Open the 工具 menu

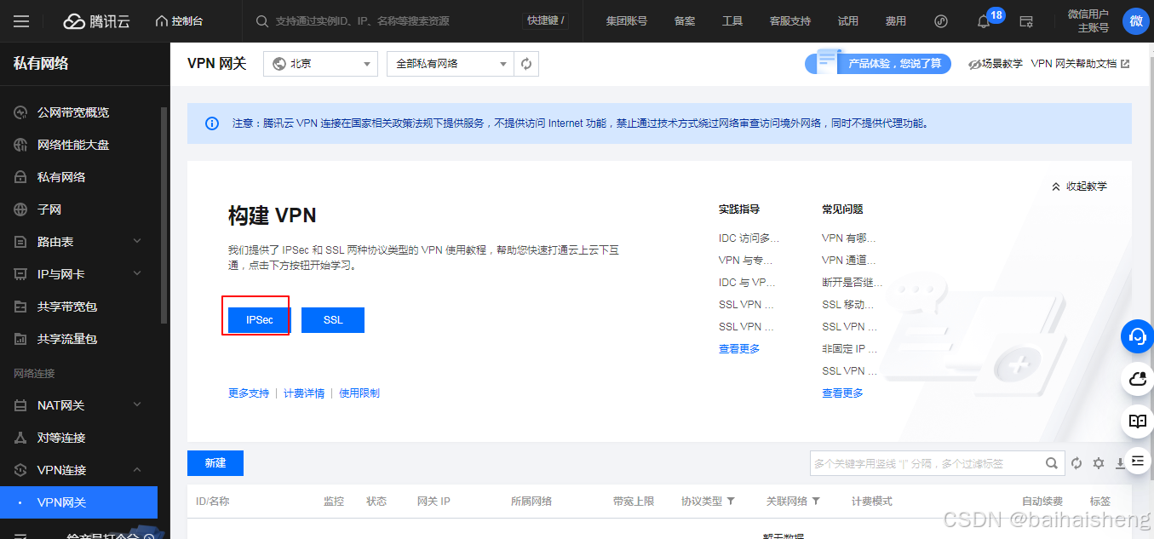732,21
